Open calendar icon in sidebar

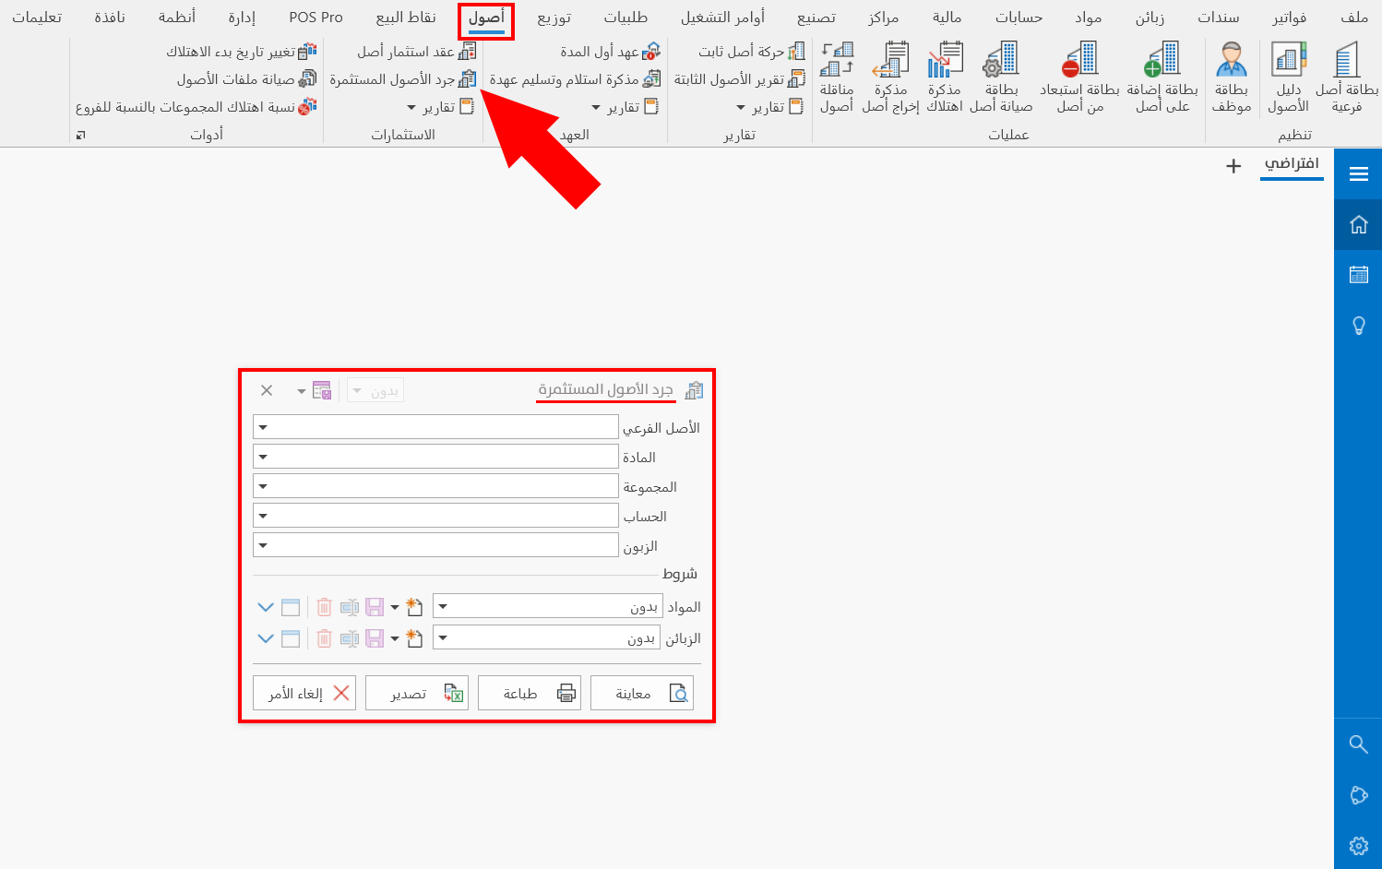1358,274
